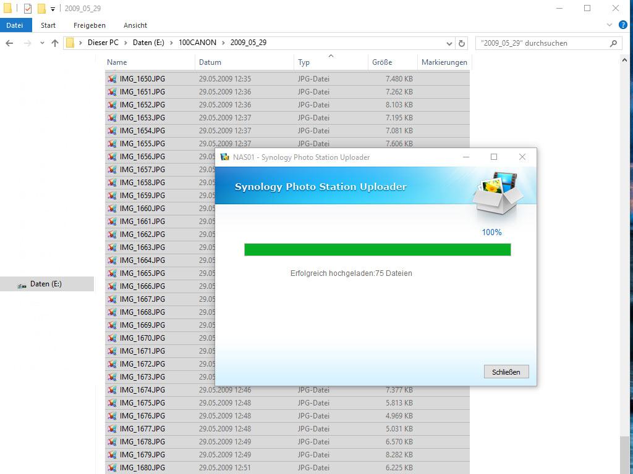Expand the ribbon with the chevron
This screenshot has height=474, width=633.
[610, 25]
